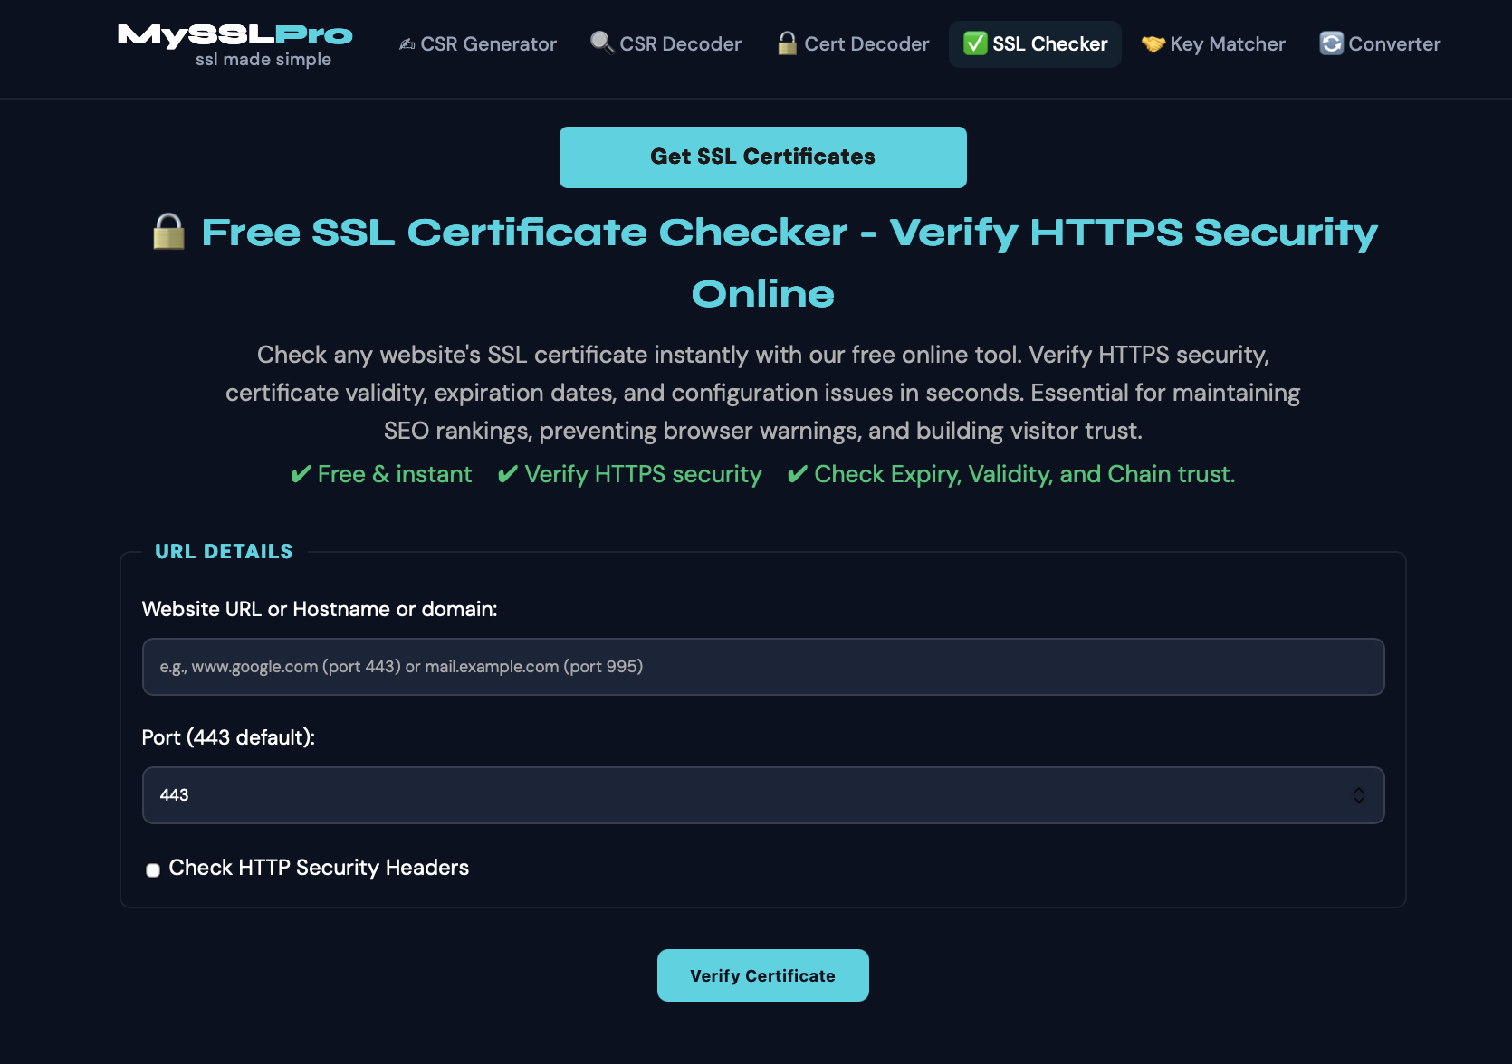Open the CSR Generator page
The width and height of the screenshot is (1512, 1064).
(x=478, y=44)
